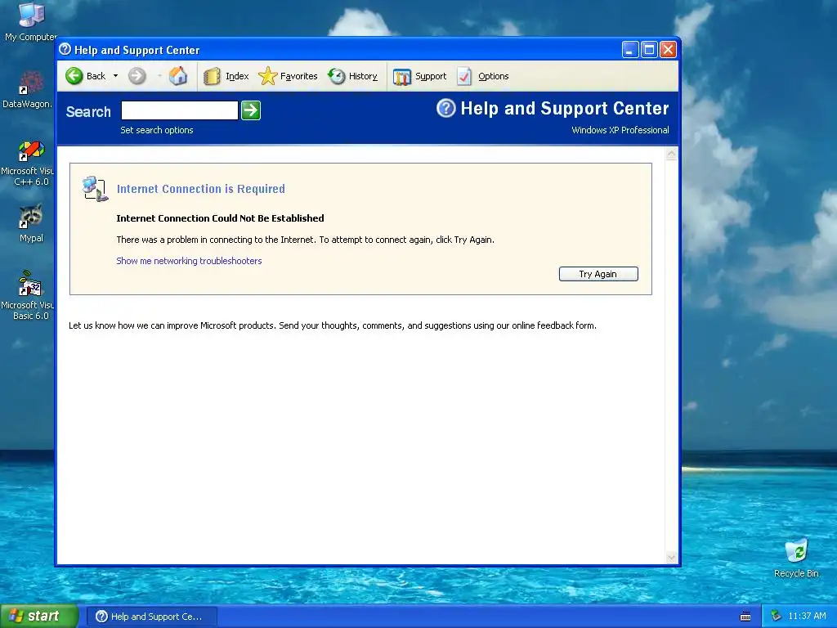Click the network connection computers icon
Image resolution: width=837 pixels, height=628 pixels.
(95, 189)
